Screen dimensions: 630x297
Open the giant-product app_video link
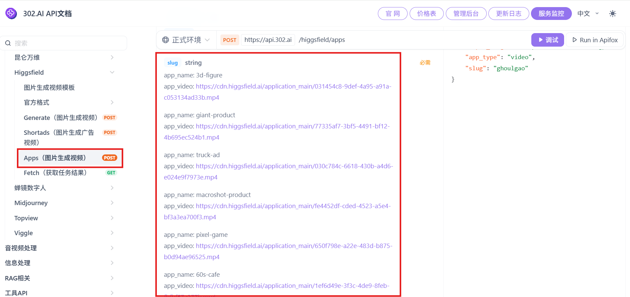coord(277,132)
